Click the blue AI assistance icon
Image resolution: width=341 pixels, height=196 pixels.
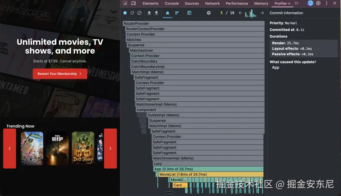point(311,3)
